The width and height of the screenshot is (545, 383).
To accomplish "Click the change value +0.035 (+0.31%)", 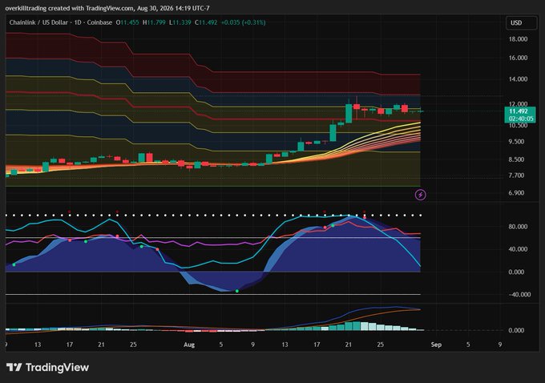I will click(244, 22).
